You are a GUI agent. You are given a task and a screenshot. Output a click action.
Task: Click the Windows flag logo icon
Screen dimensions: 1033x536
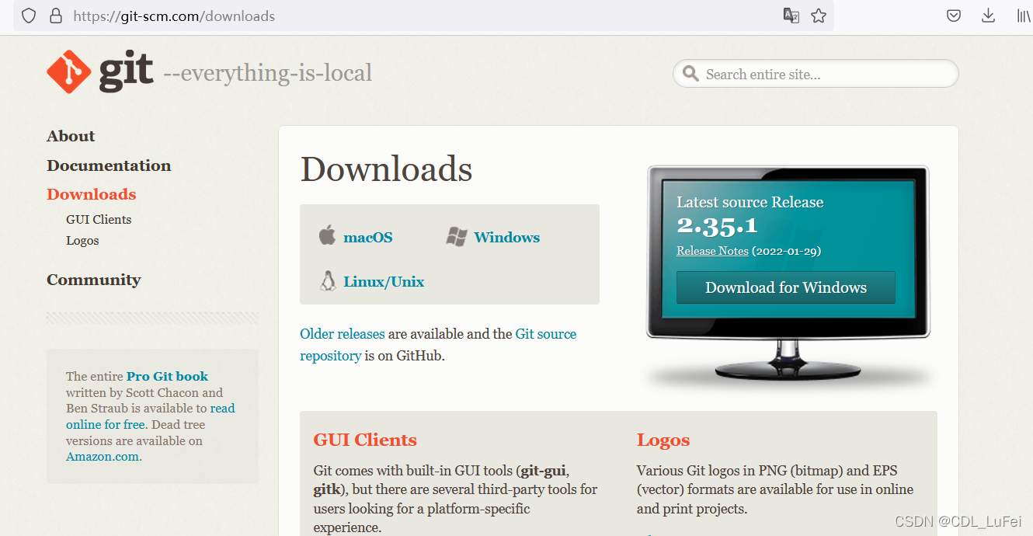point(457,237)
